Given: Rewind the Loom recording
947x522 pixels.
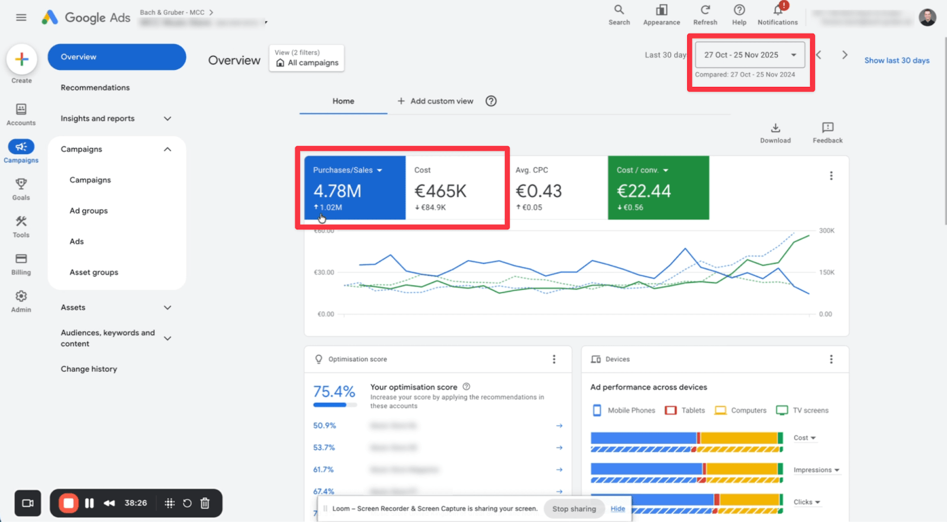Looking at the screenshot, I should coord(109,503).
